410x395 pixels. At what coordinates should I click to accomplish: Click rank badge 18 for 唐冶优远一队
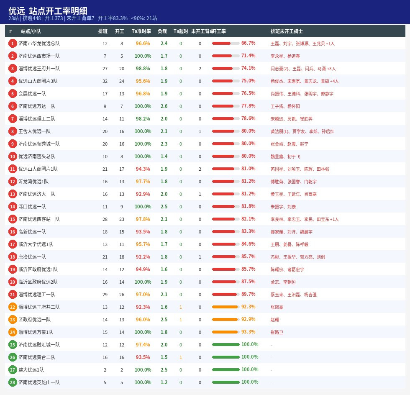coord(12,257)
